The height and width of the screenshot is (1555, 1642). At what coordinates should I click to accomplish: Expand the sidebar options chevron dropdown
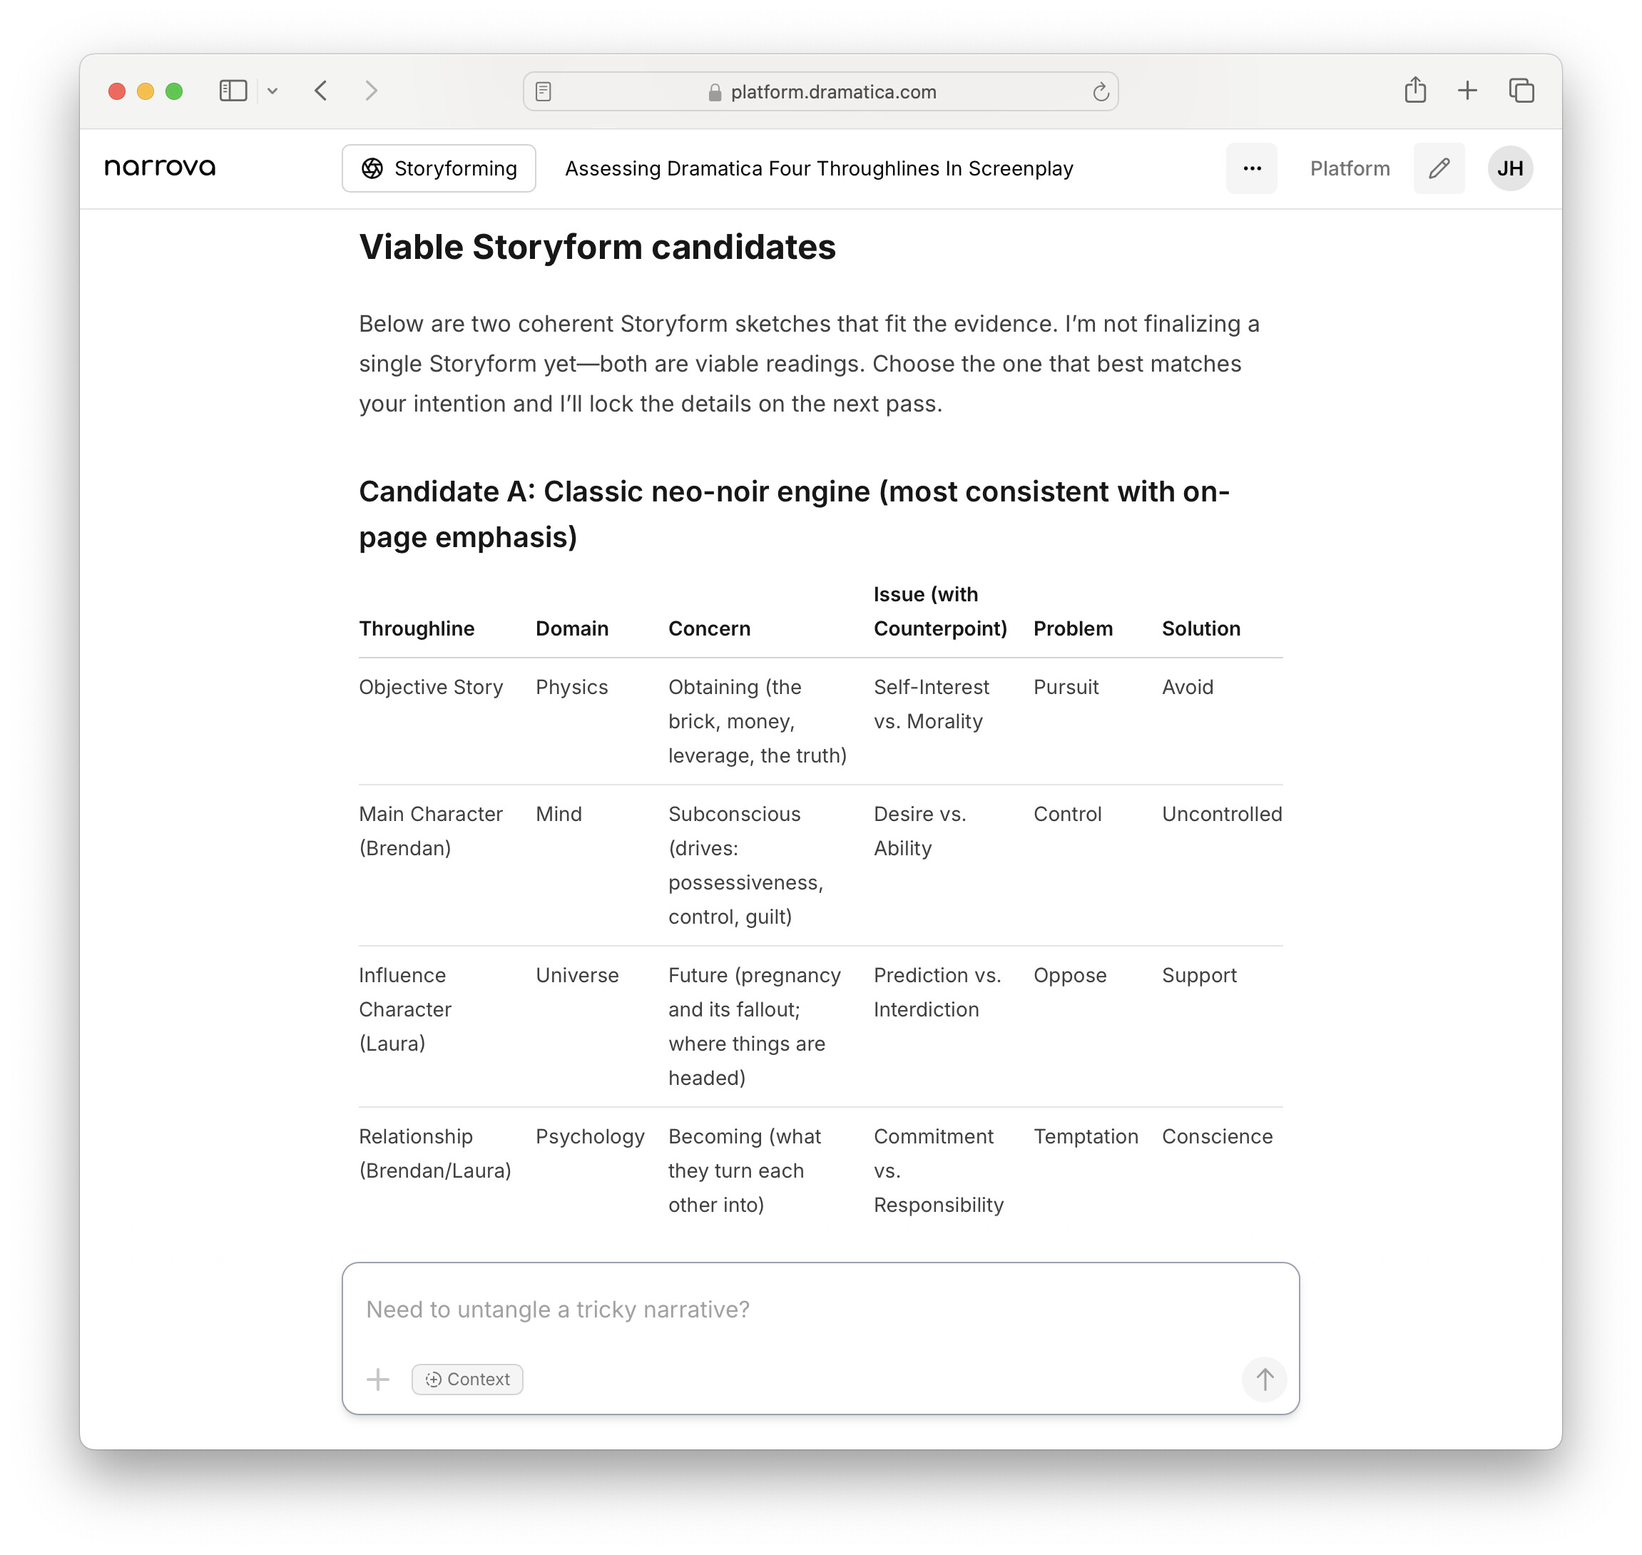(x=272, y=91)
